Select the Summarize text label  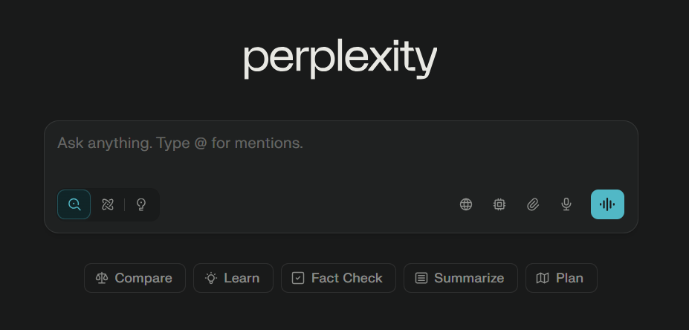point(469,278)
